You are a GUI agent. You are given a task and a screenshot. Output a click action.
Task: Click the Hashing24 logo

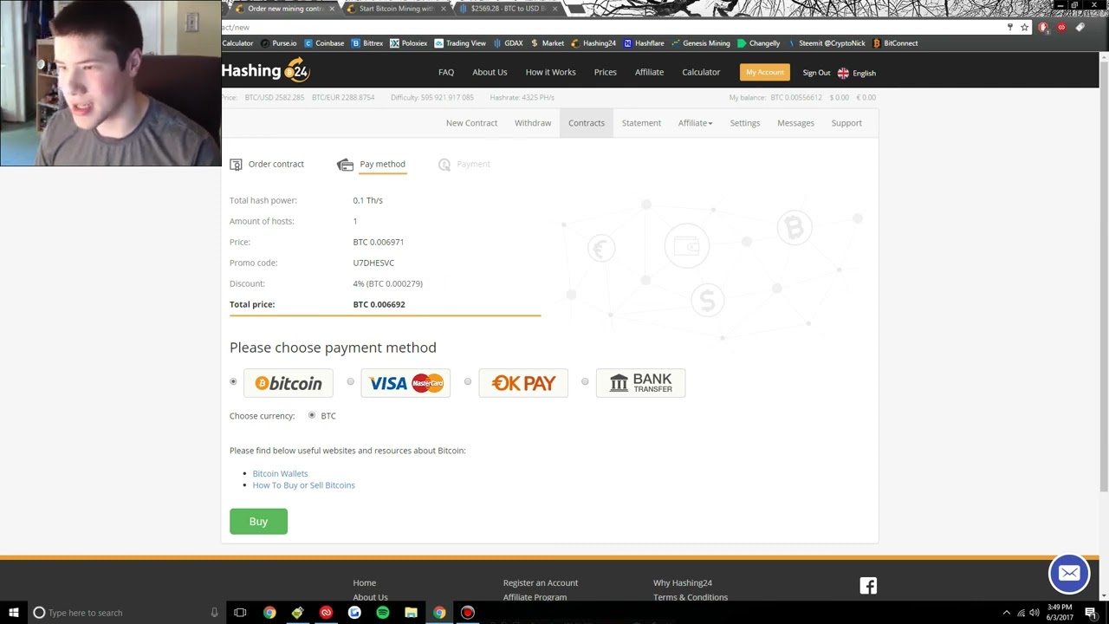click(x=266, y=71)
